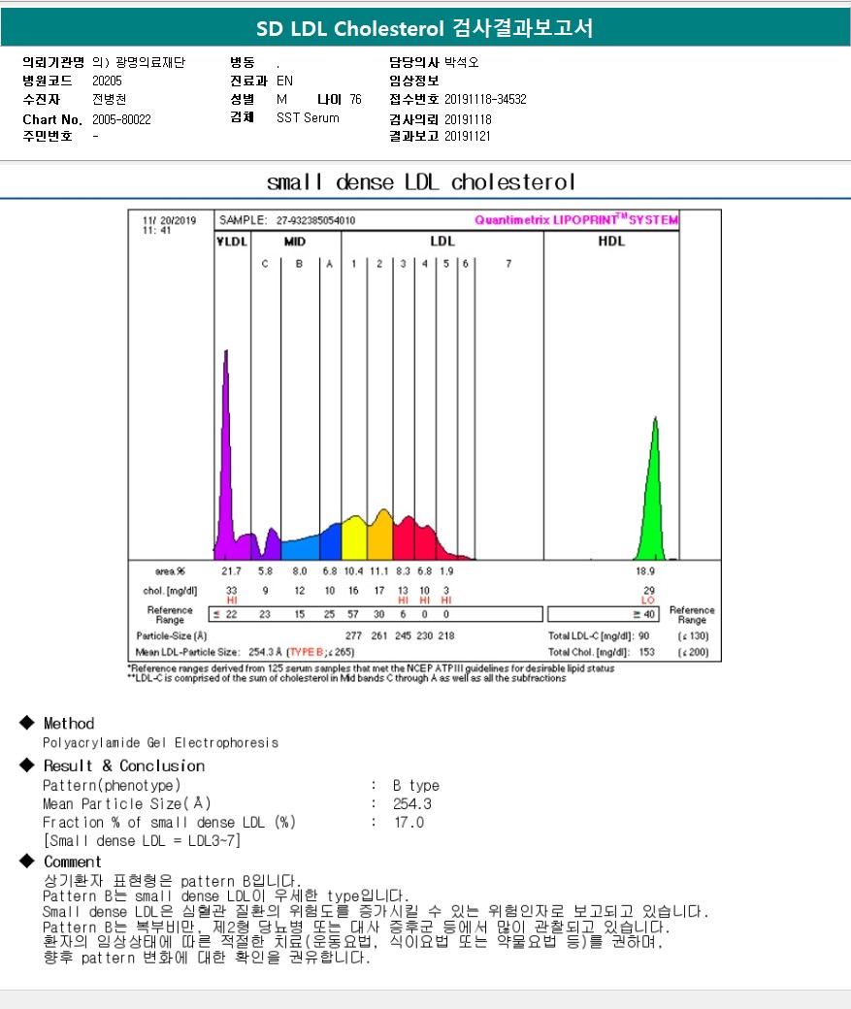Select the Chart No. value 2005-80022
The width and height of the screenshot is (851, 1009).
coord(121,119)
